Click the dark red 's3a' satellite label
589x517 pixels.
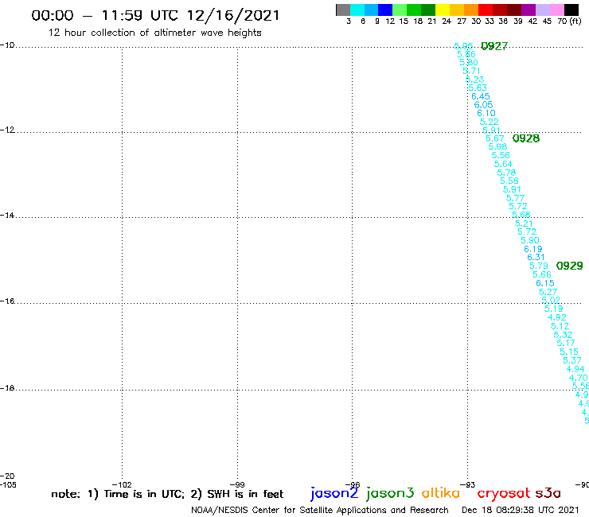tap(548, 493)
